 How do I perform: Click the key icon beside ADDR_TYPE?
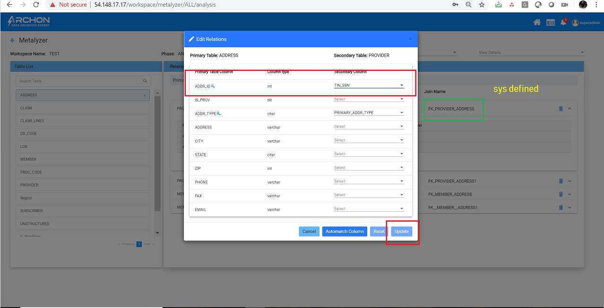[x=219, y=113]
